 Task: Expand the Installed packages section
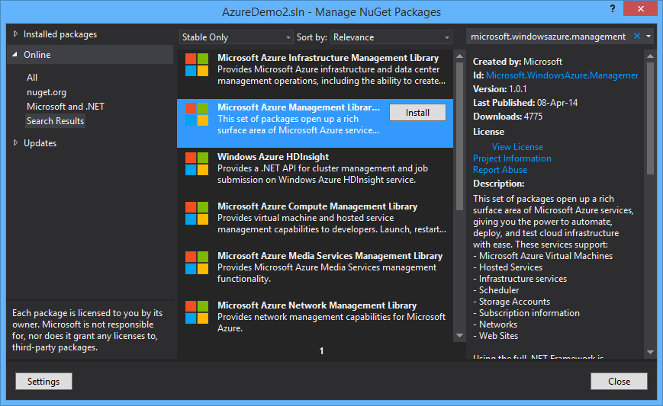coord(17,34)
